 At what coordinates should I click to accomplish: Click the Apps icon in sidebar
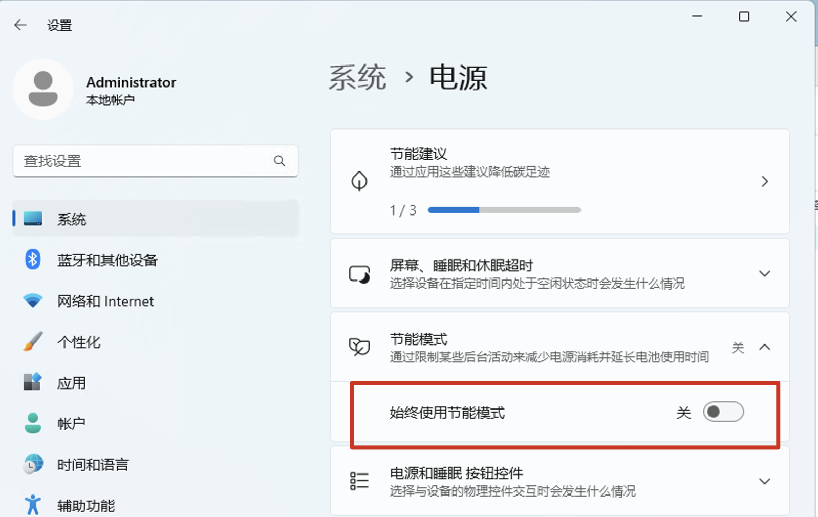(x=33, y=382)
